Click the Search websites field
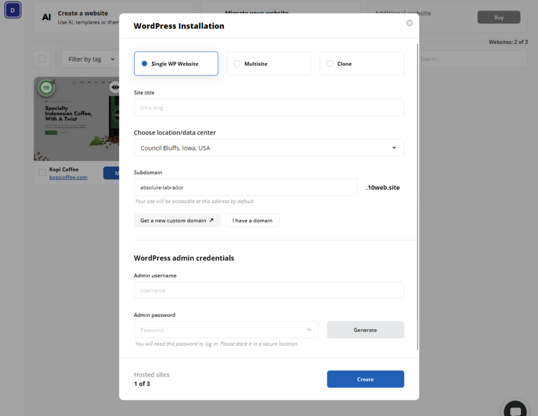Image resolution: width=538 pixels, height=416 pixels. click(x=473, y=59)
